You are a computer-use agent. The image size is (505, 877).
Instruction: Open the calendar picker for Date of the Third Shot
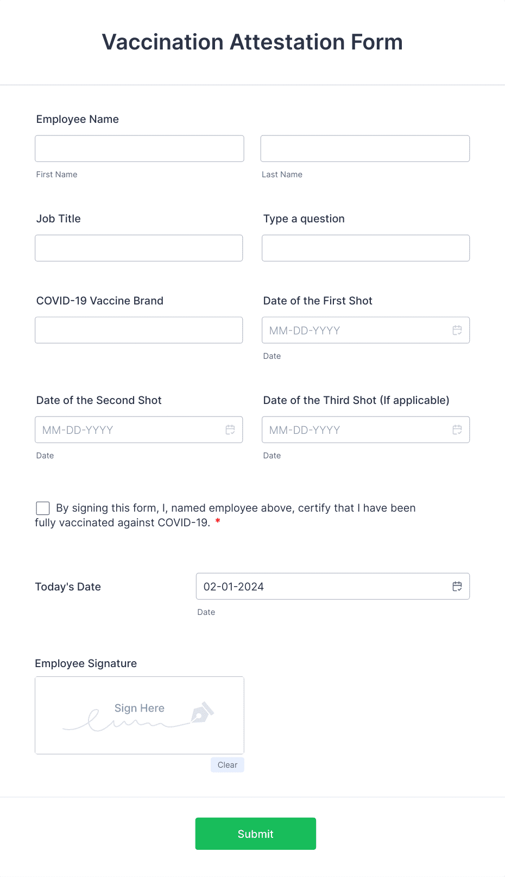pos(457,430)
